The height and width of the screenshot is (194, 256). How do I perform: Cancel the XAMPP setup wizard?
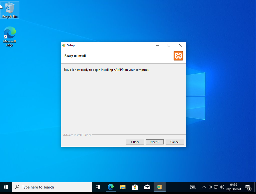(x=175, y=142)
